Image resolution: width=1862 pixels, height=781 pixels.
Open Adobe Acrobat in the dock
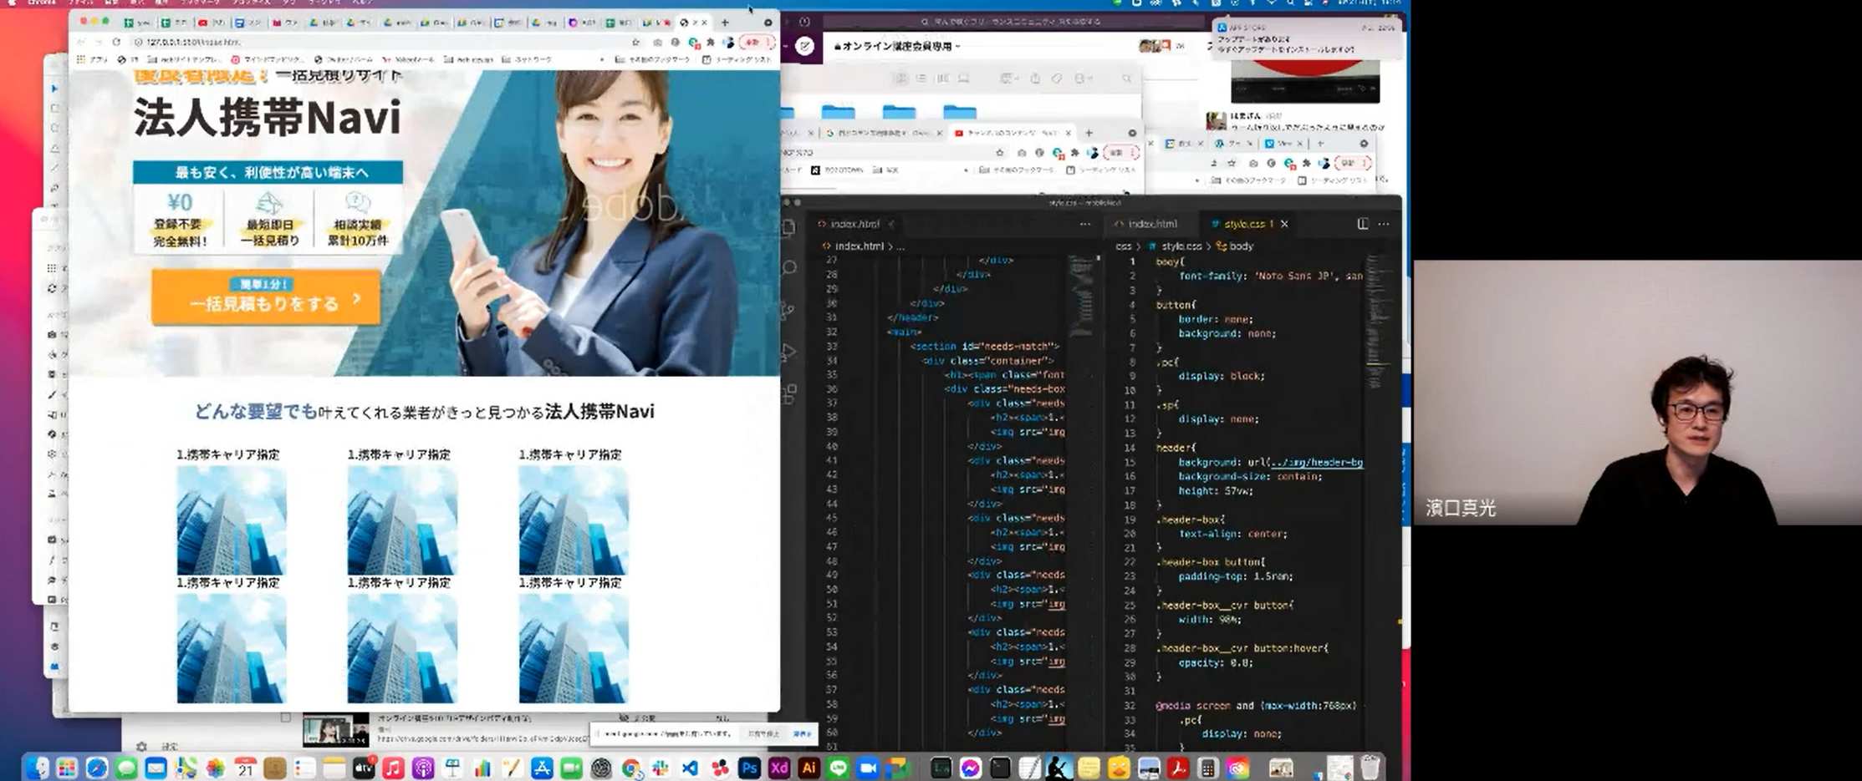click(1178, 768)
